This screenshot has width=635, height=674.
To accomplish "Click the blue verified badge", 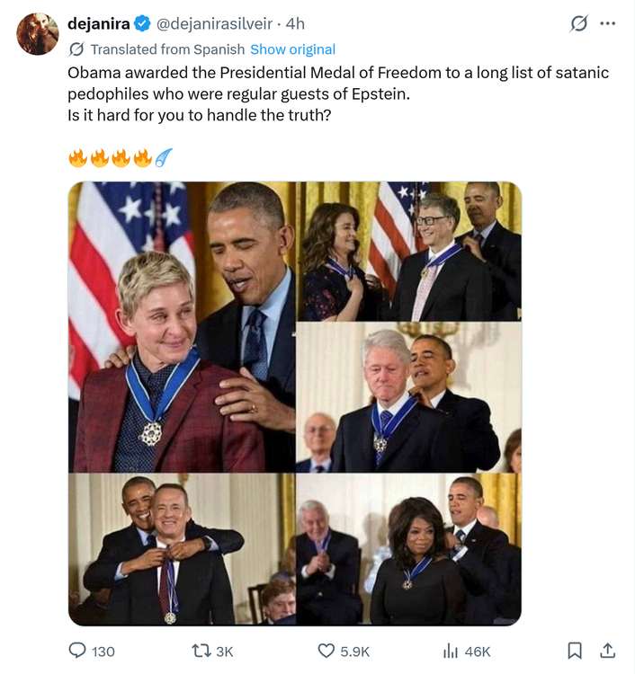I will [x=143, y=23].
